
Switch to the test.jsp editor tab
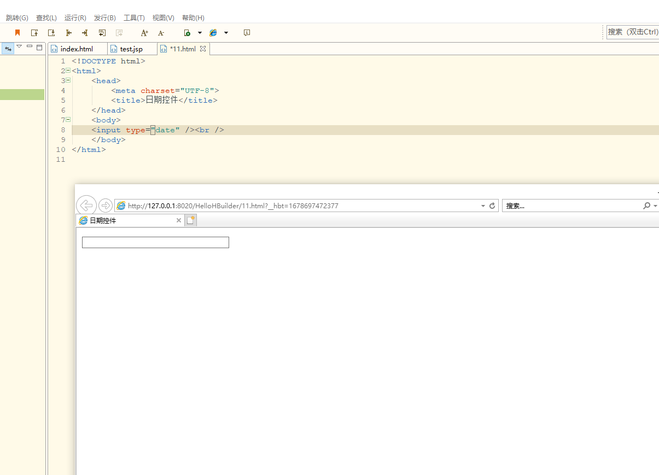pyautogui.click(x=131, y=49)
